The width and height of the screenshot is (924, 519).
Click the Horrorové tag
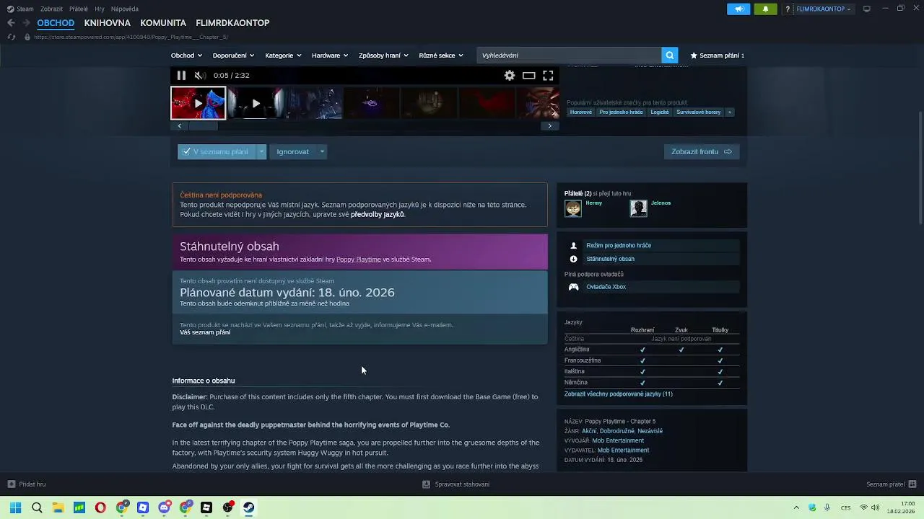pyautogui.click(x=580, y=112)
